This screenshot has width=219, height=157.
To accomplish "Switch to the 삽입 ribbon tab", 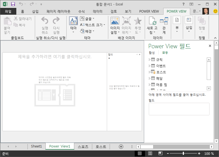I will pyautogui.click(x=35, y=11).
